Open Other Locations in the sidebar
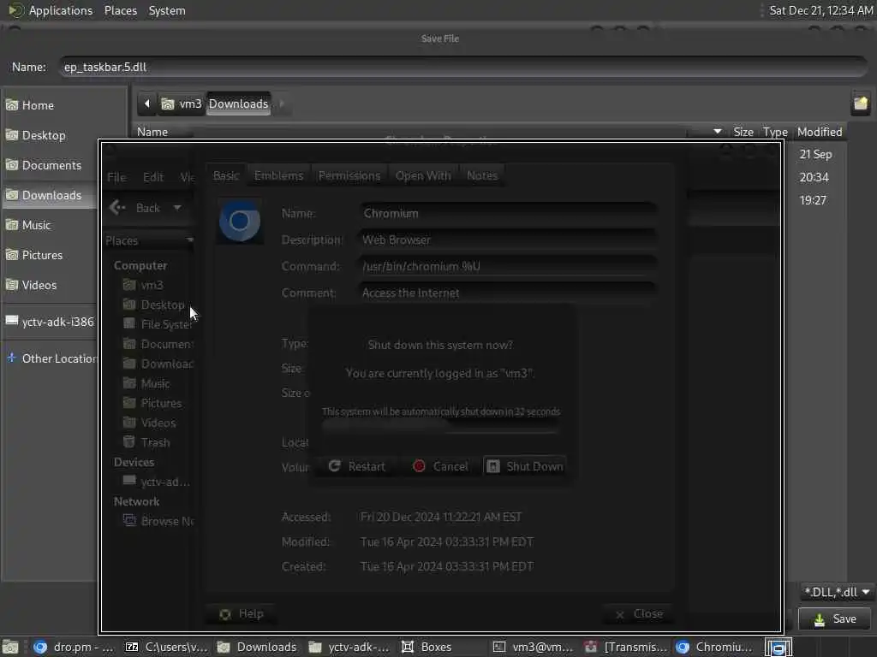 pos(51,358)
